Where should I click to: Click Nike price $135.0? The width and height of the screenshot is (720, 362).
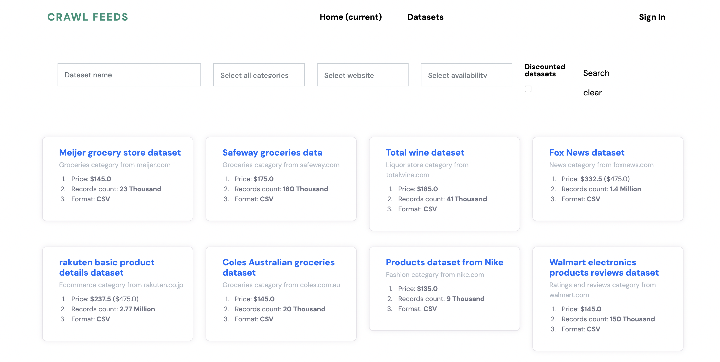[x=427, y=289]
